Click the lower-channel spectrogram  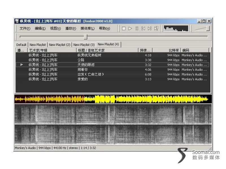tap(113, 134)
